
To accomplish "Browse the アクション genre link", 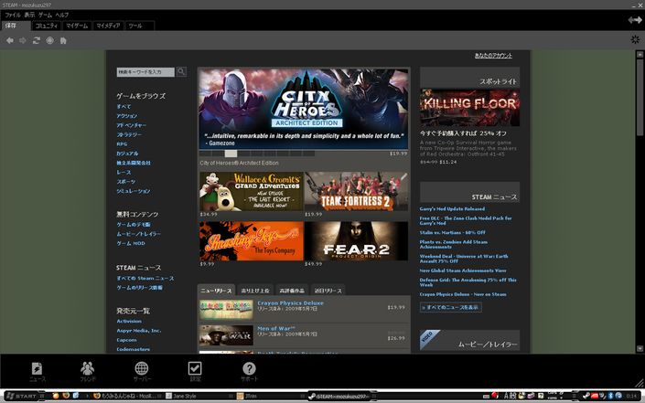I will pyautogui.click(x=126, y=116).
